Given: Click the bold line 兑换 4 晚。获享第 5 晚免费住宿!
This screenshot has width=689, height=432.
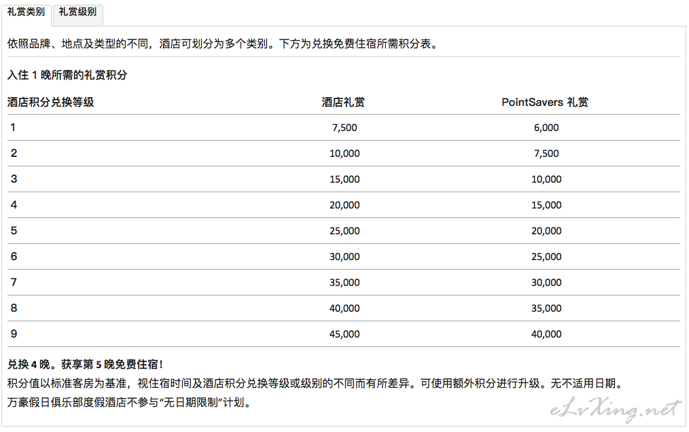Looking at the screenshot, I should pos(85,364).
